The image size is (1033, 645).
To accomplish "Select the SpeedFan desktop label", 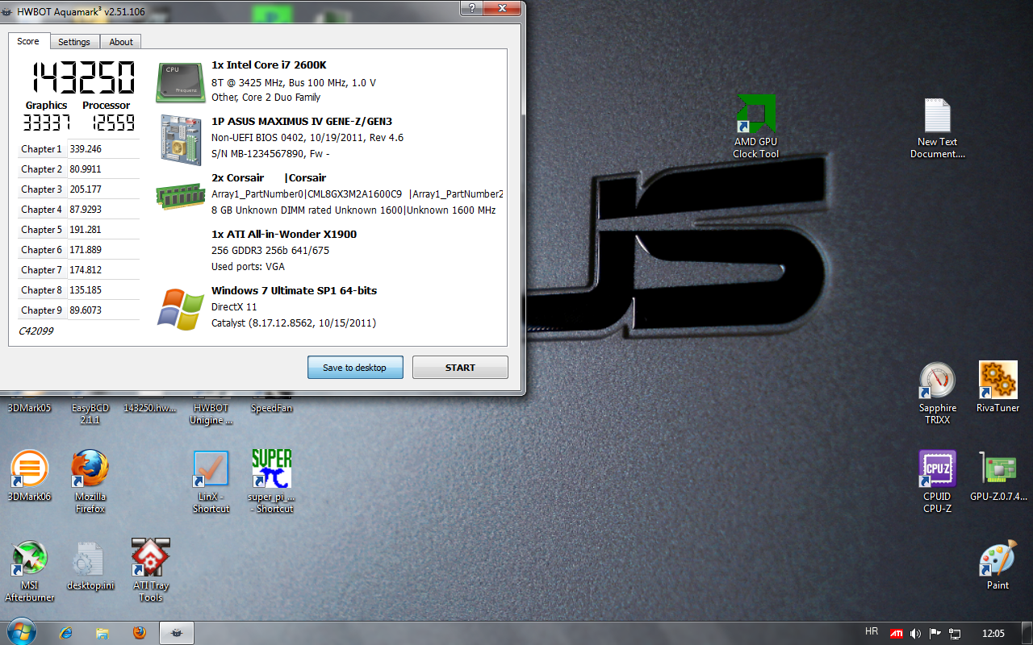I will 271,408.
